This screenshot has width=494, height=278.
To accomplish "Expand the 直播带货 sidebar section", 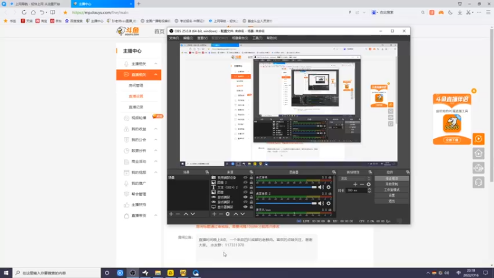I will point(156,216).
